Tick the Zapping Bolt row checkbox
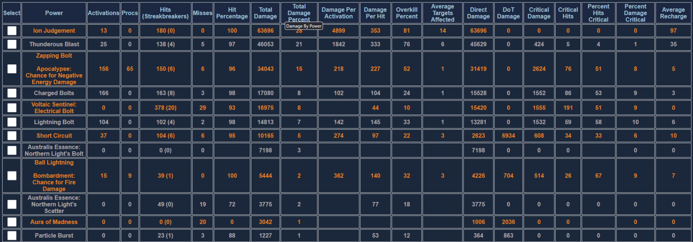This screenshot has width=693, height=242. (12, 69)
